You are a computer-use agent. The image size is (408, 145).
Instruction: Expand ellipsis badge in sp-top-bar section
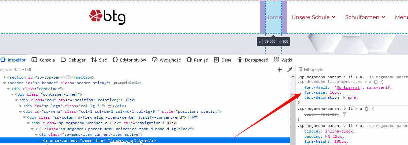68,77
